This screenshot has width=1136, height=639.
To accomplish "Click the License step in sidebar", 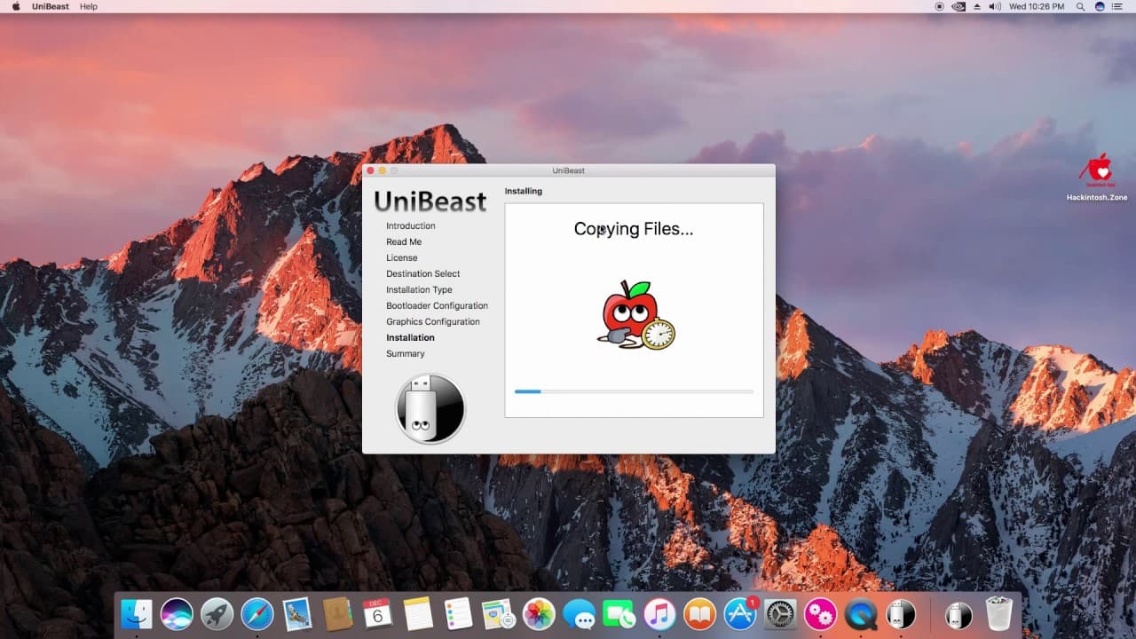I will pyautogui.click(x=402, y=257).
